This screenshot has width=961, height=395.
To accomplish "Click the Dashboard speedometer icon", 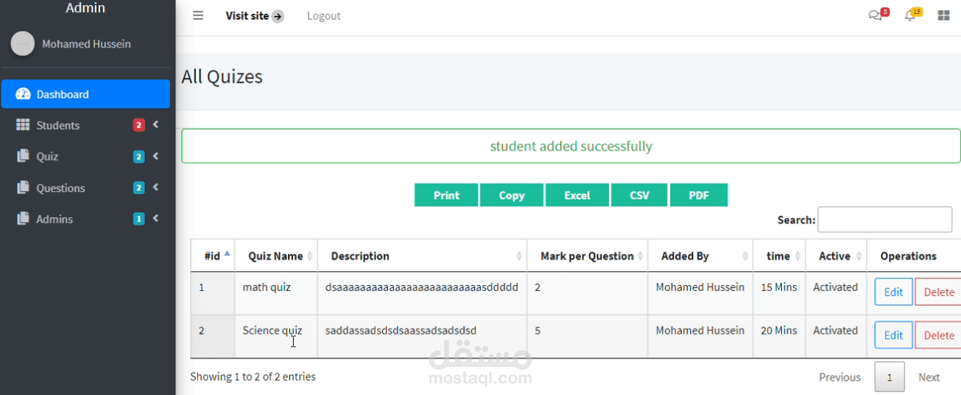I will click(23, 94).
